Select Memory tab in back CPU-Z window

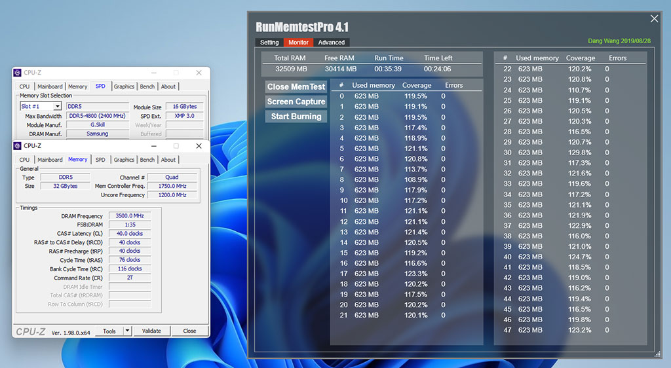tap(77, 86)
